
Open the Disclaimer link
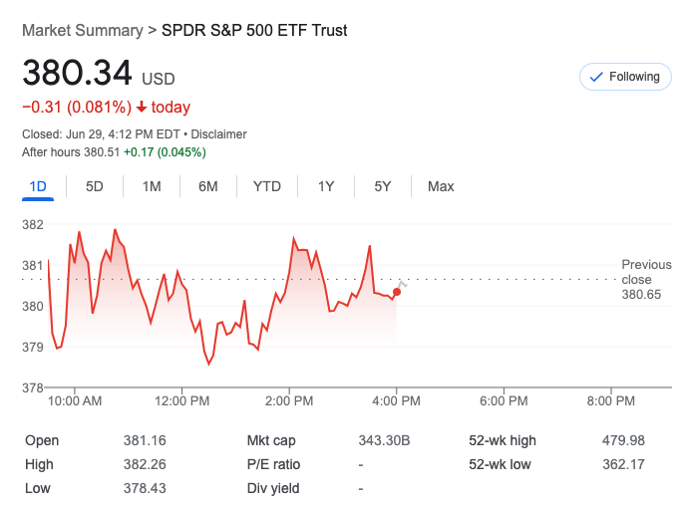point(218,134)
